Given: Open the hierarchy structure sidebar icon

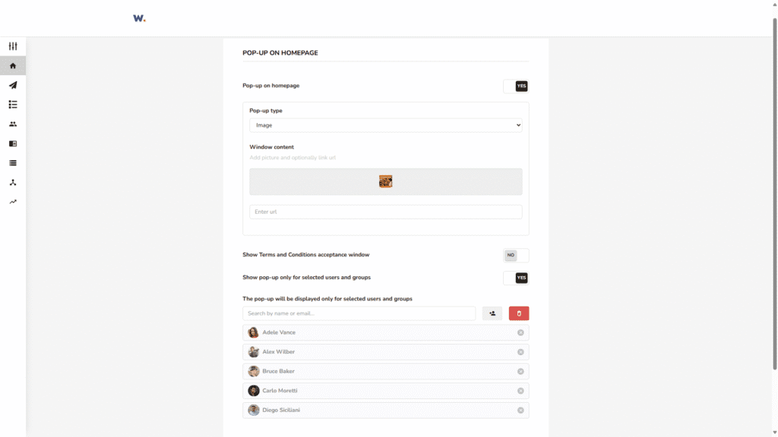Looking at the screenshot, I should pyautogui.click(x=13, y=183).
